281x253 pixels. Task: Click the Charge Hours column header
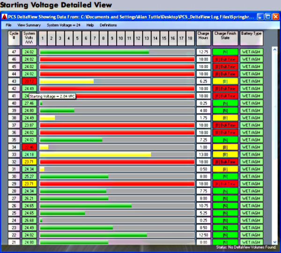point(203,38)
